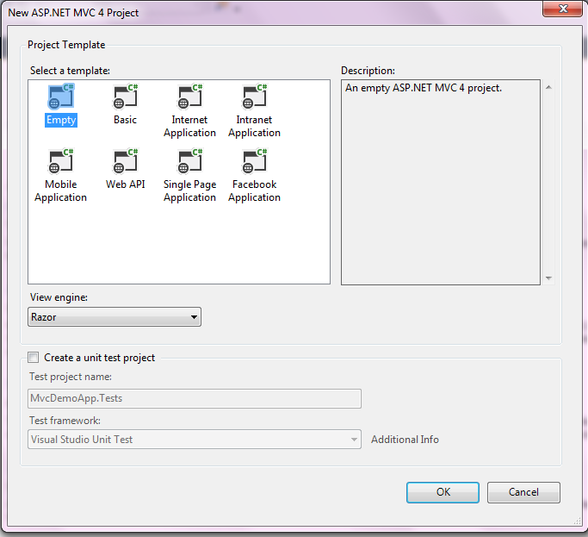588x537 pixels.
Task: Select the Mobile Application template icon
Action: pyautogui.click(x=61, y=162)
